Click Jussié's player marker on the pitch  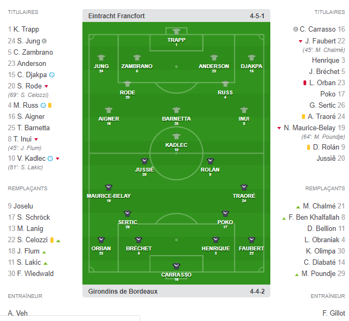[144, 161]
